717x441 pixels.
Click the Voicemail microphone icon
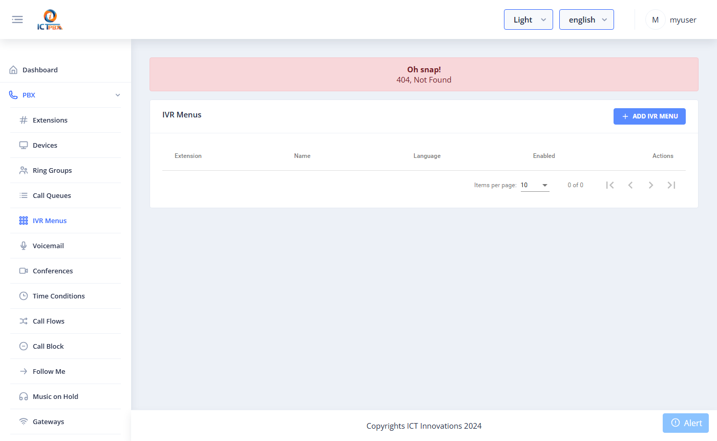(24, 246)
